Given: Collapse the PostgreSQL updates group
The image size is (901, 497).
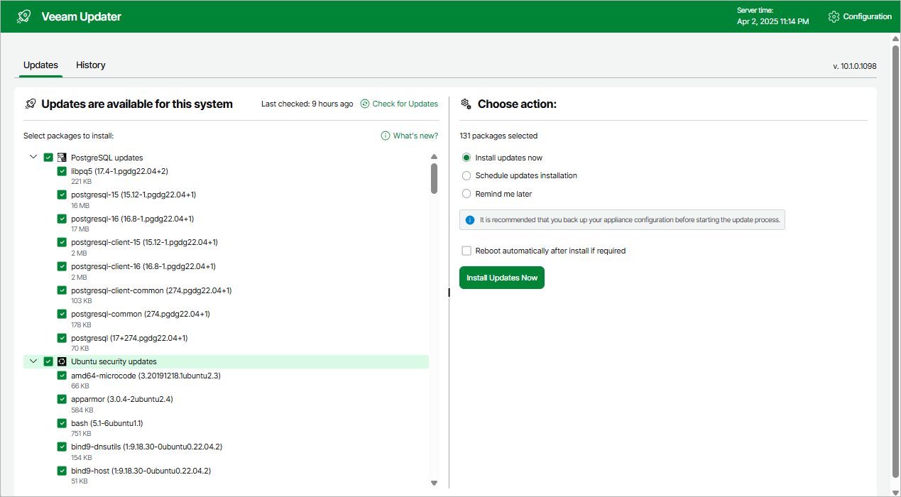Looking at the screenshot, I should coord(33,157).
